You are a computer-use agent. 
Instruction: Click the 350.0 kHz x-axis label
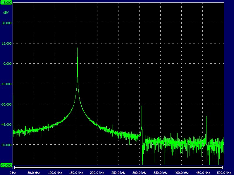(160, 173)
